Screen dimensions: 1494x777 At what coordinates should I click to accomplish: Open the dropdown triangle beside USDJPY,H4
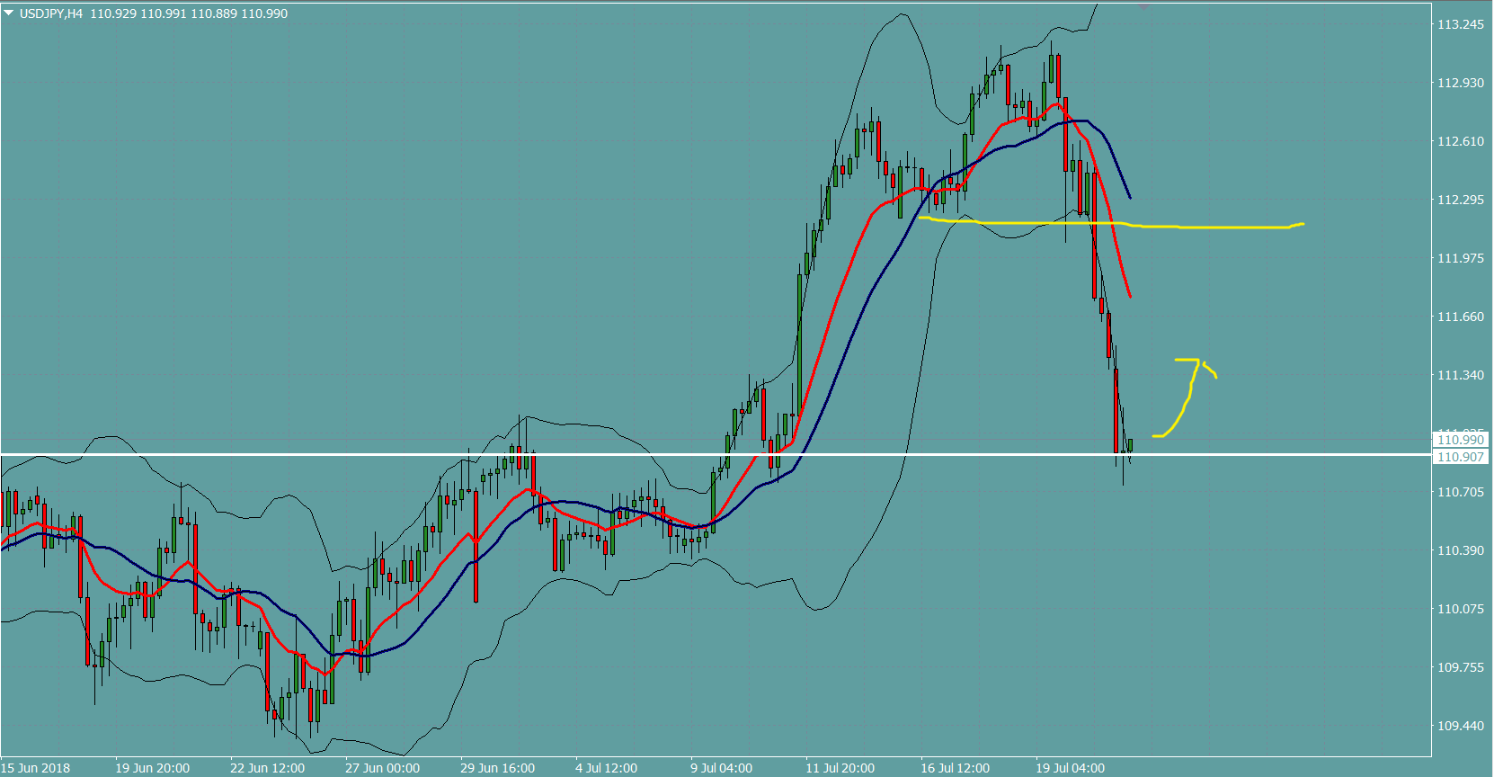[x=9, y=13]
